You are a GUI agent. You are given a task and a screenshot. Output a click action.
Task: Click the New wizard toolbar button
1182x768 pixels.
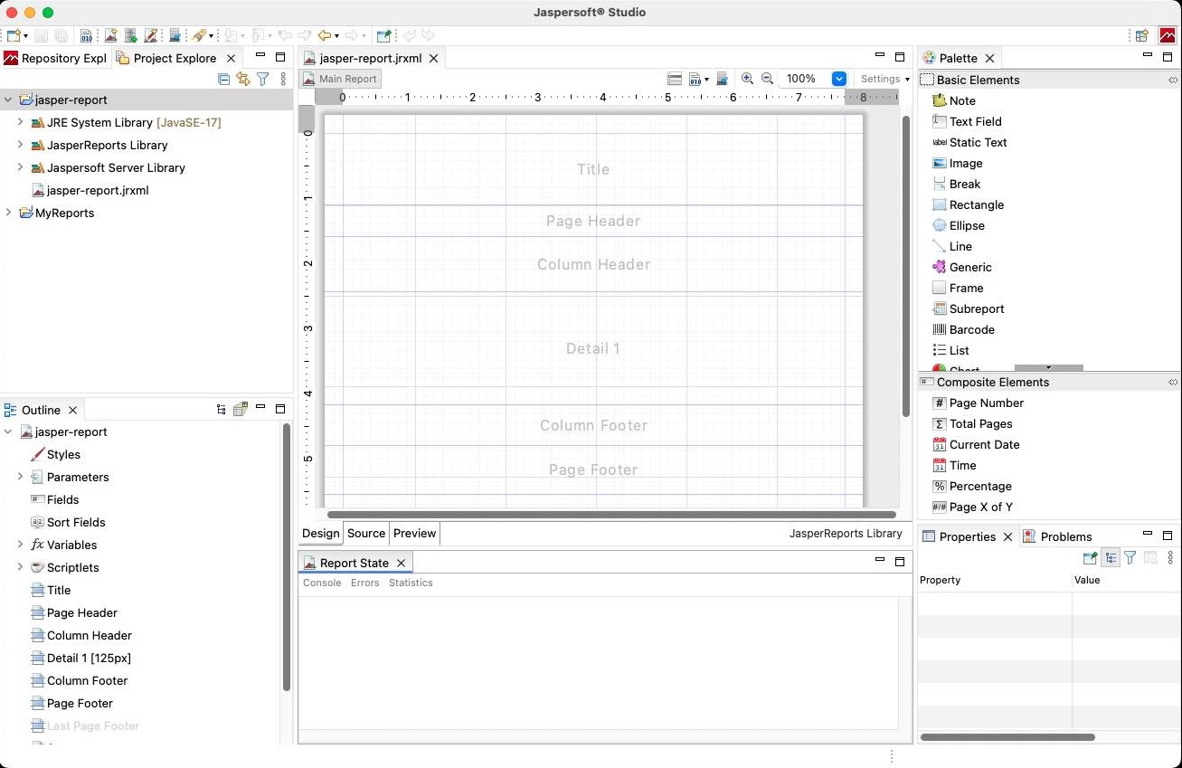pos(13,35)
